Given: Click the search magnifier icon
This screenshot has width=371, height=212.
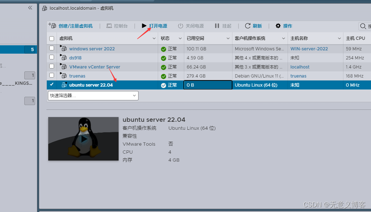Looking at the screenshot, I should pyautogui.click(x=363, y=26).
